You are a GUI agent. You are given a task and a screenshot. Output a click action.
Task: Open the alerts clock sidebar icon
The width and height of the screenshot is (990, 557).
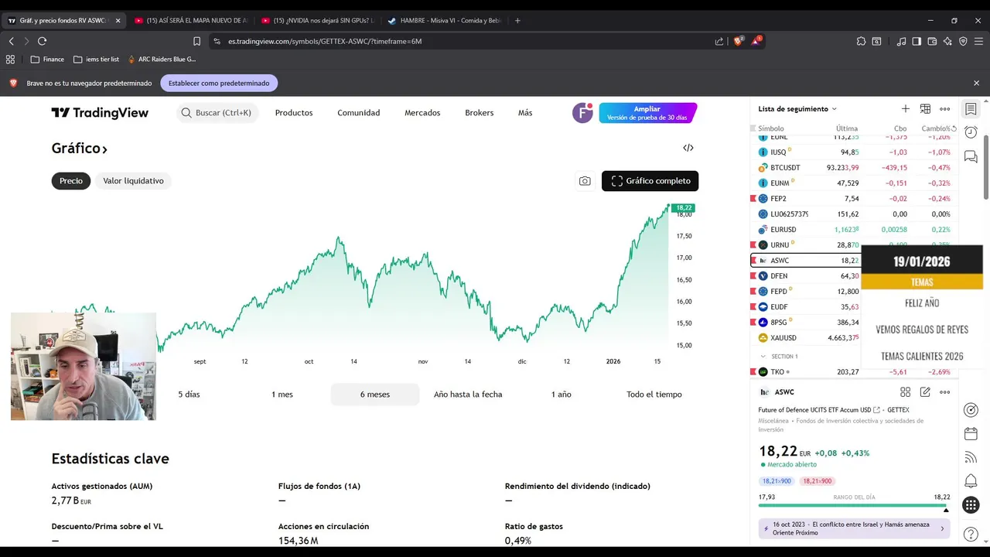971,132
